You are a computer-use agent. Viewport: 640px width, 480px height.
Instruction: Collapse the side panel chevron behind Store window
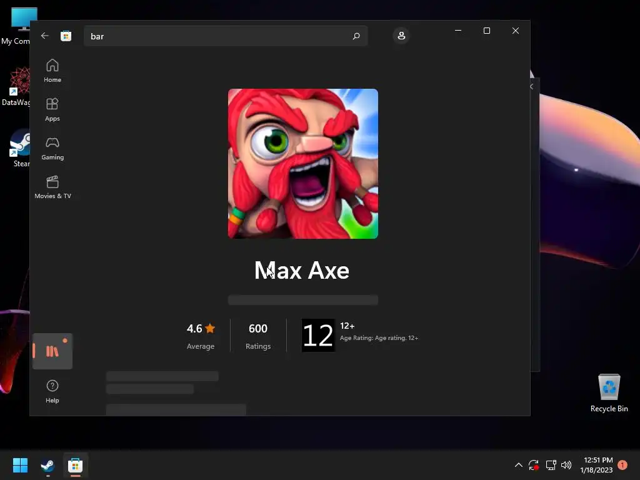point(532,86)
